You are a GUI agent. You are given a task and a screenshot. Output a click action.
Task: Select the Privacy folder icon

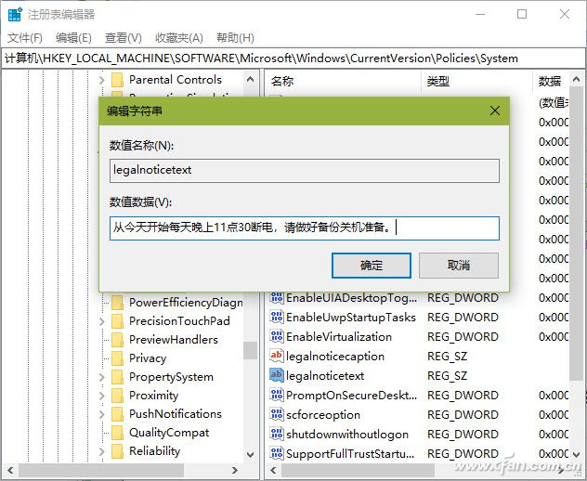click(118, 358)
